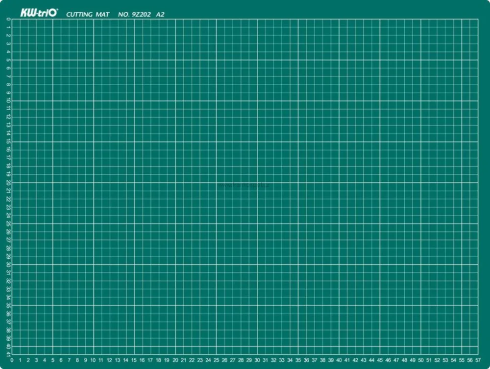Click number 57 on the bottom ruler
490x369 pixels.
(478, 360)
